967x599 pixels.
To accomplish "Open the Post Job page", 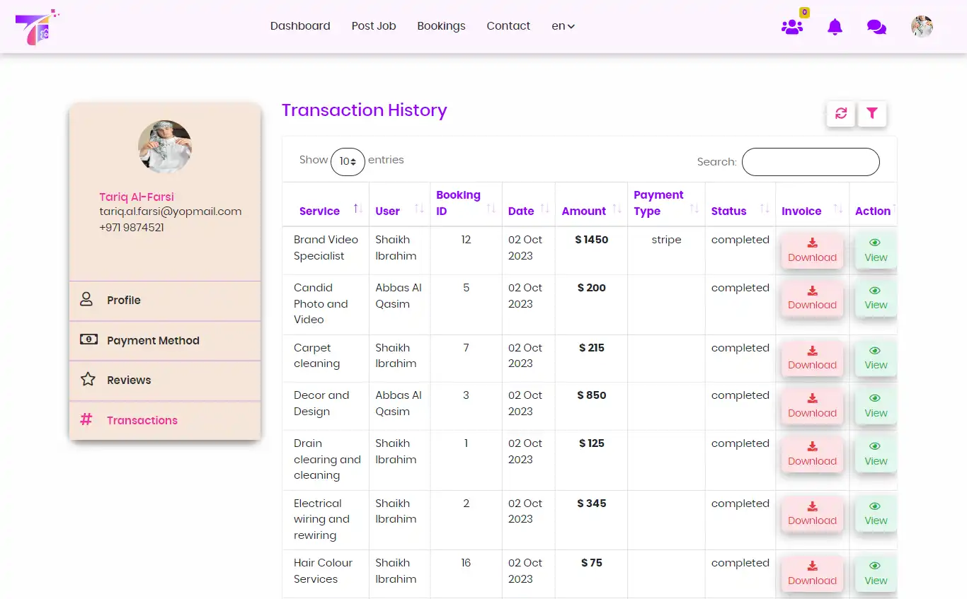I will click(x=374, y=25).
